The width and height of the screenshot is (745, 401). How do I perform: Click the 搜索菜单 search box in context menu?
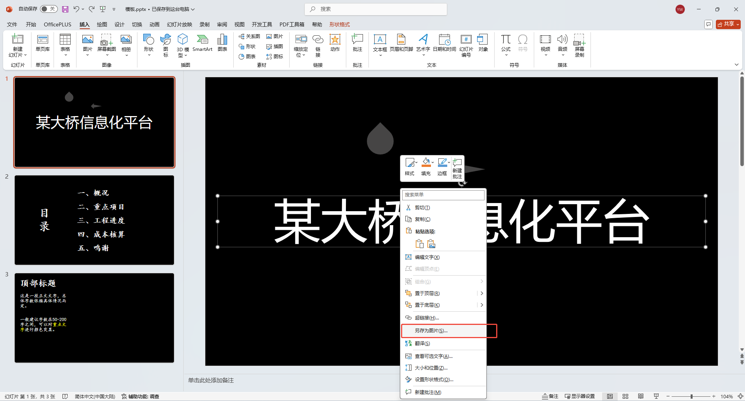443,195
